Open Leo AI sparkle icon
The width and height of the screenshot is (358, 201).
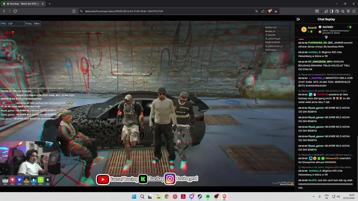click(x=343, y=11)
